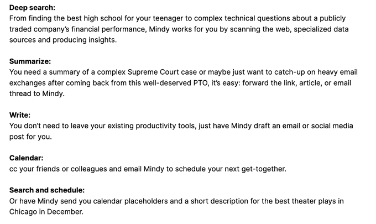Click the "Calendar:" heading
The width and height of the screenshot is (376, 224).
(26, 158)
